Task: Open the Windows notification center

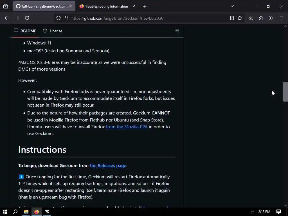Action: pos(279,212)
